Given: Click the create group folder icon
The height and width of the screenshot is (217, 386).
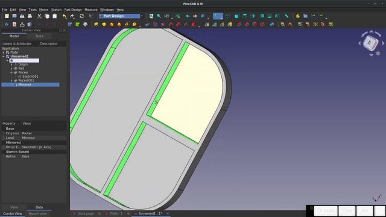Looking at the screenshot, I should pyautogui.click(x=305, y=16).
